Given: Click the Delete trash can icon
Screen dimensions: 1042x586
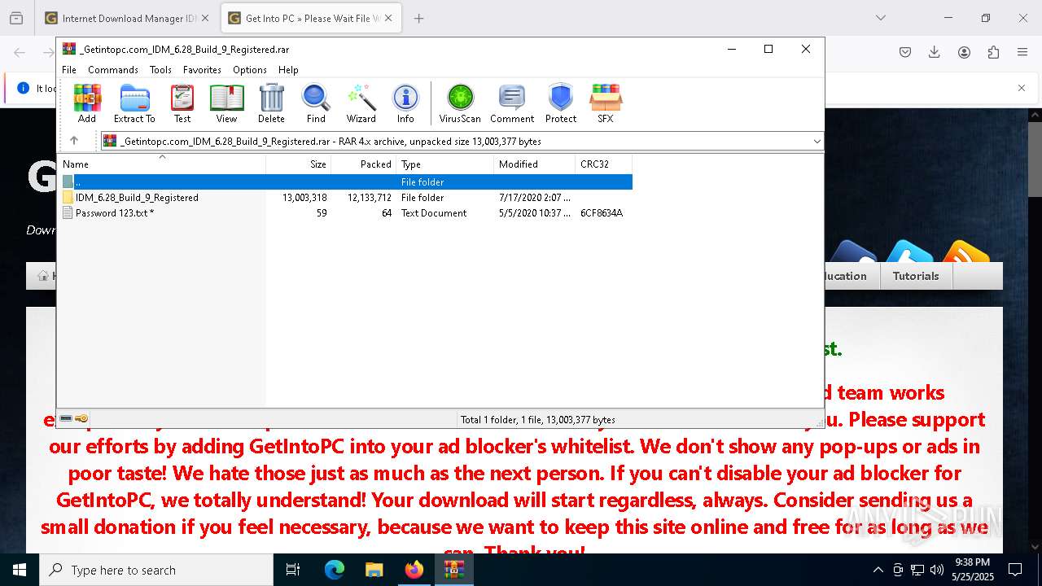Looking at the screenshot, I should (271, 103).
